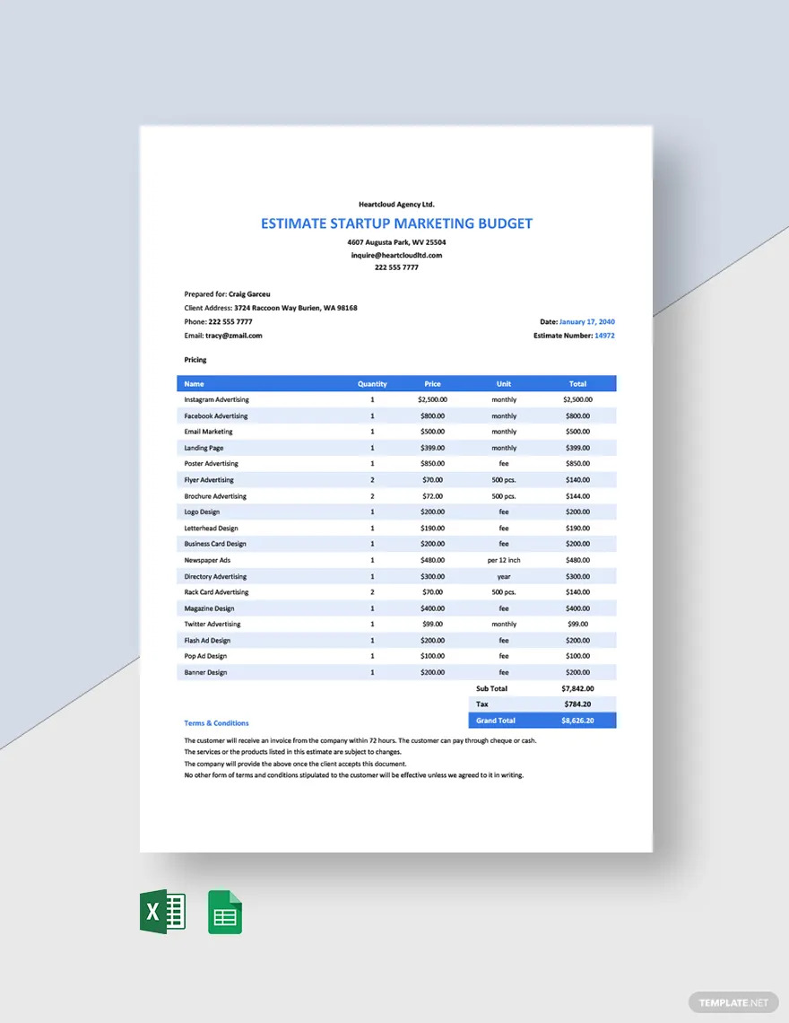Click the Quantity column header
Screen dimensions: 789x1023
(x=372, y=383)
